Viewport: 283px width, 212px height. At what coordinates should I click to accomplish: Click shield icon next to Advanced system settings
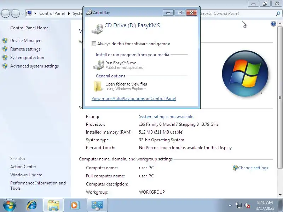(5, 66)
